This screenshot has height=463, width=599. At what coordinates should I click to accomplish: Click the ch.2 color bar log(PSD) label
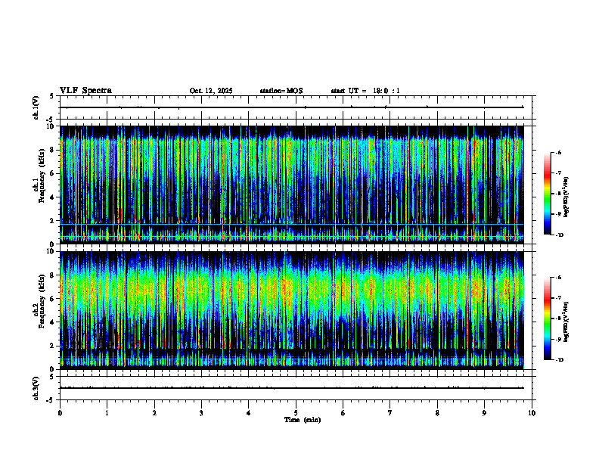[566, 322]
